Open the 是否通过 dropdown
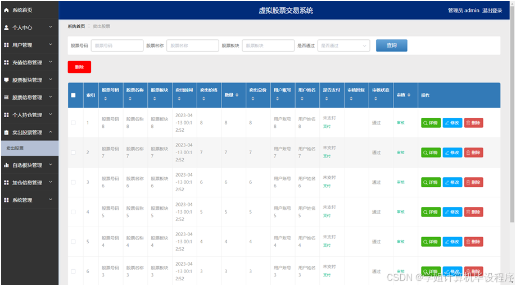 pyautogui.click(x=343, y=45)
